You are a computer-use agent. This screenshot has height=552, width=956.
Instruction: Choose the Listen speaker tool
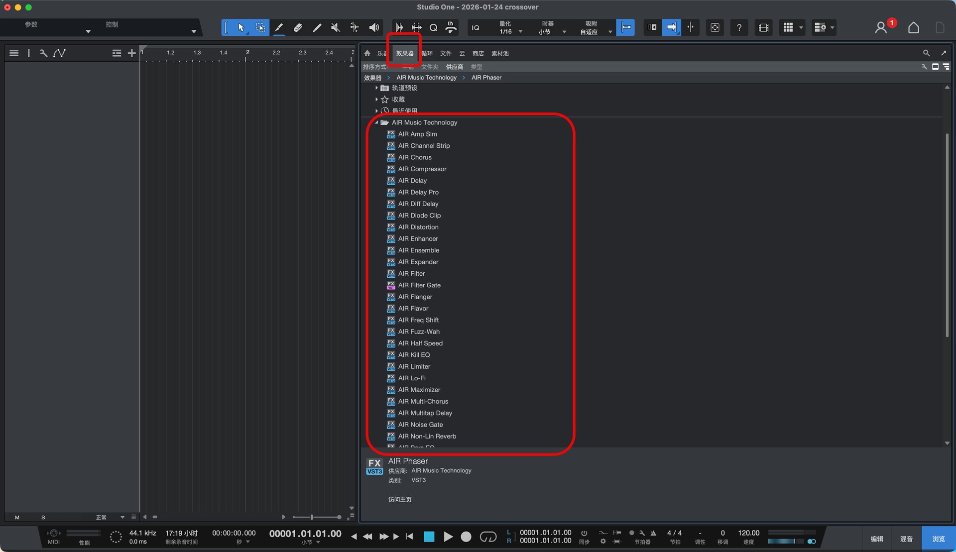374,28
